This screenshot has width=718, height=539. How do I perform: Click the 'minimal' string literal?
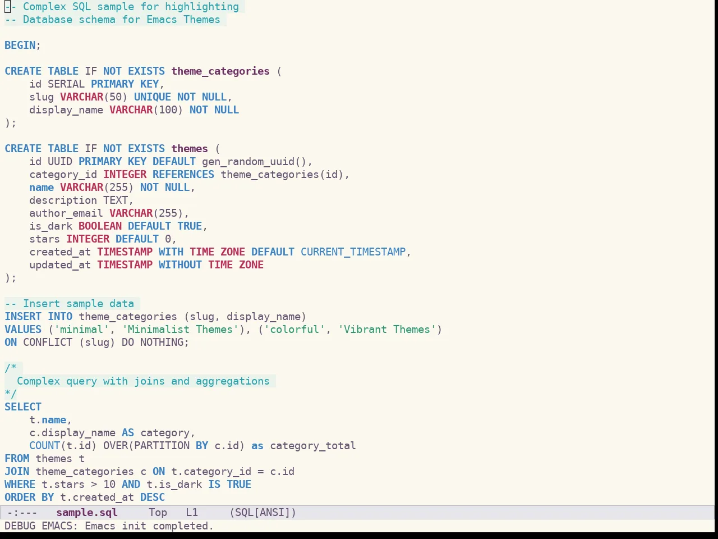(x=82, y=330)
